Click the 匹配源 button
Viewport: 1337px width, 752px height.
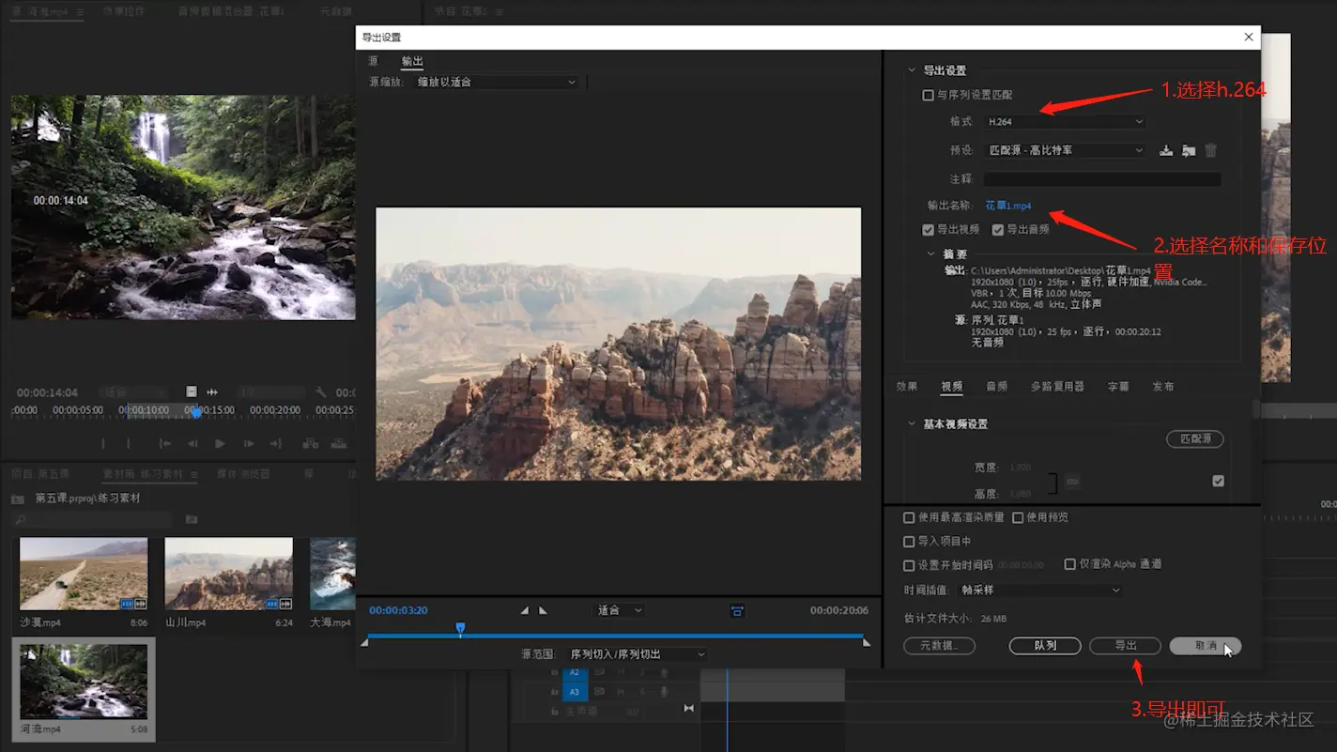[x=1194, y=439]
